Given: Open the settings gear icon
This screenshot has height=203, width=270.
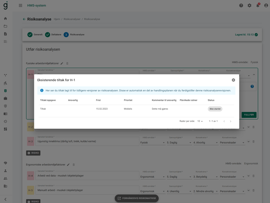Looking at the screenshot, I should 249,5.
